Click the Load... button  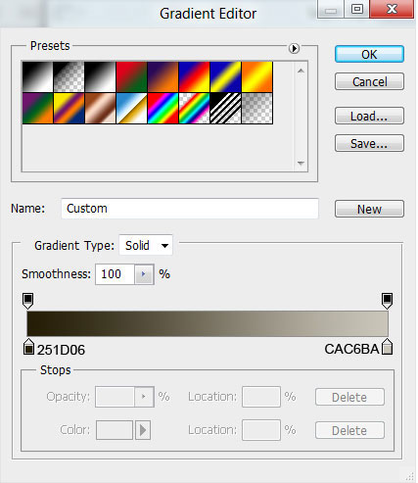click(x=369, y=116)
